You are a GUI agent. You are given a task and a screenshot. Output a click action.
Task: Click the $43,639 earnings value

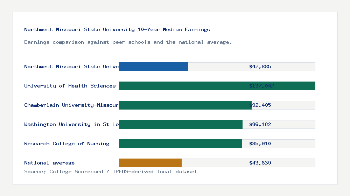tap(260, 163)
